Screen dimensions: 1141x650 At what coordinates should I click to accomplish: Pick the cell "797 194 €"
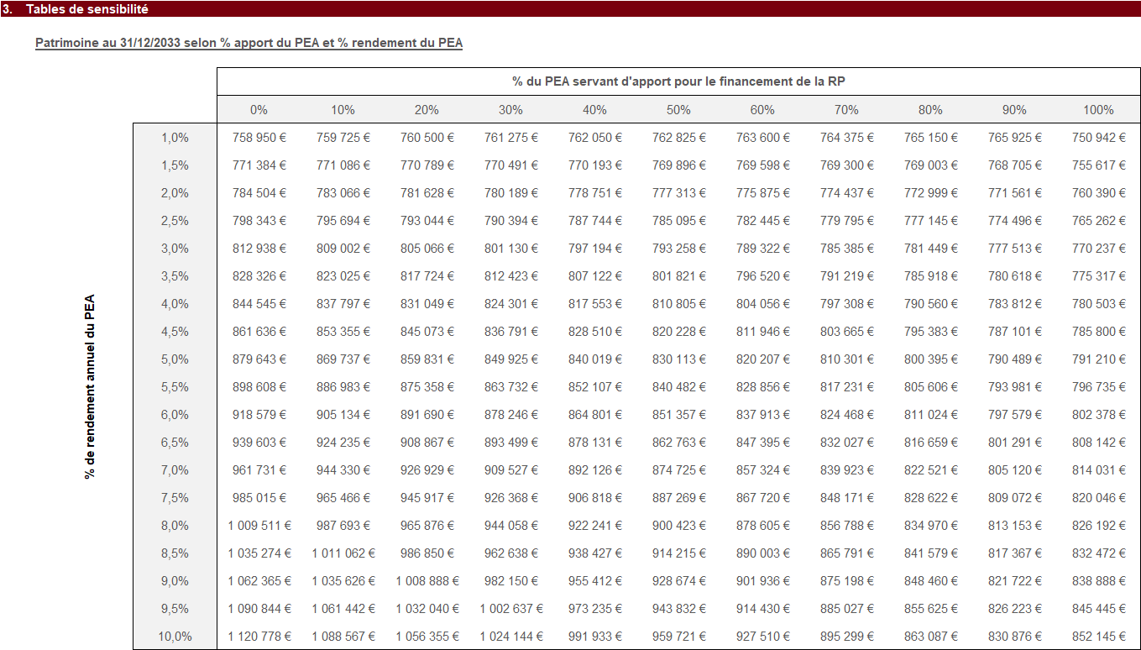pos(594,249)
